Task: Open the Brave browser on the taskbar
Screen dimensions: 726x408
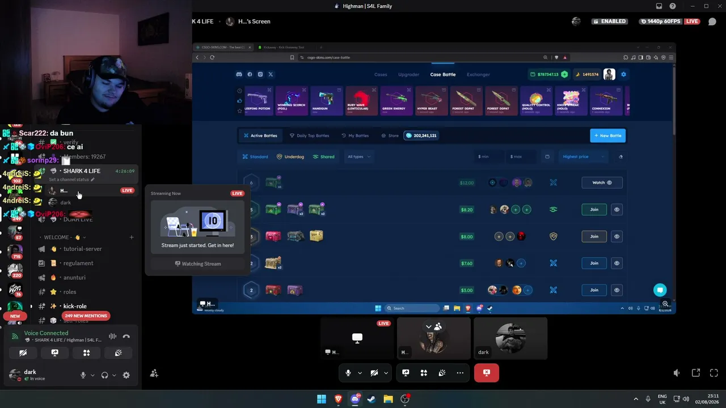Action: (x=339, y=399)
